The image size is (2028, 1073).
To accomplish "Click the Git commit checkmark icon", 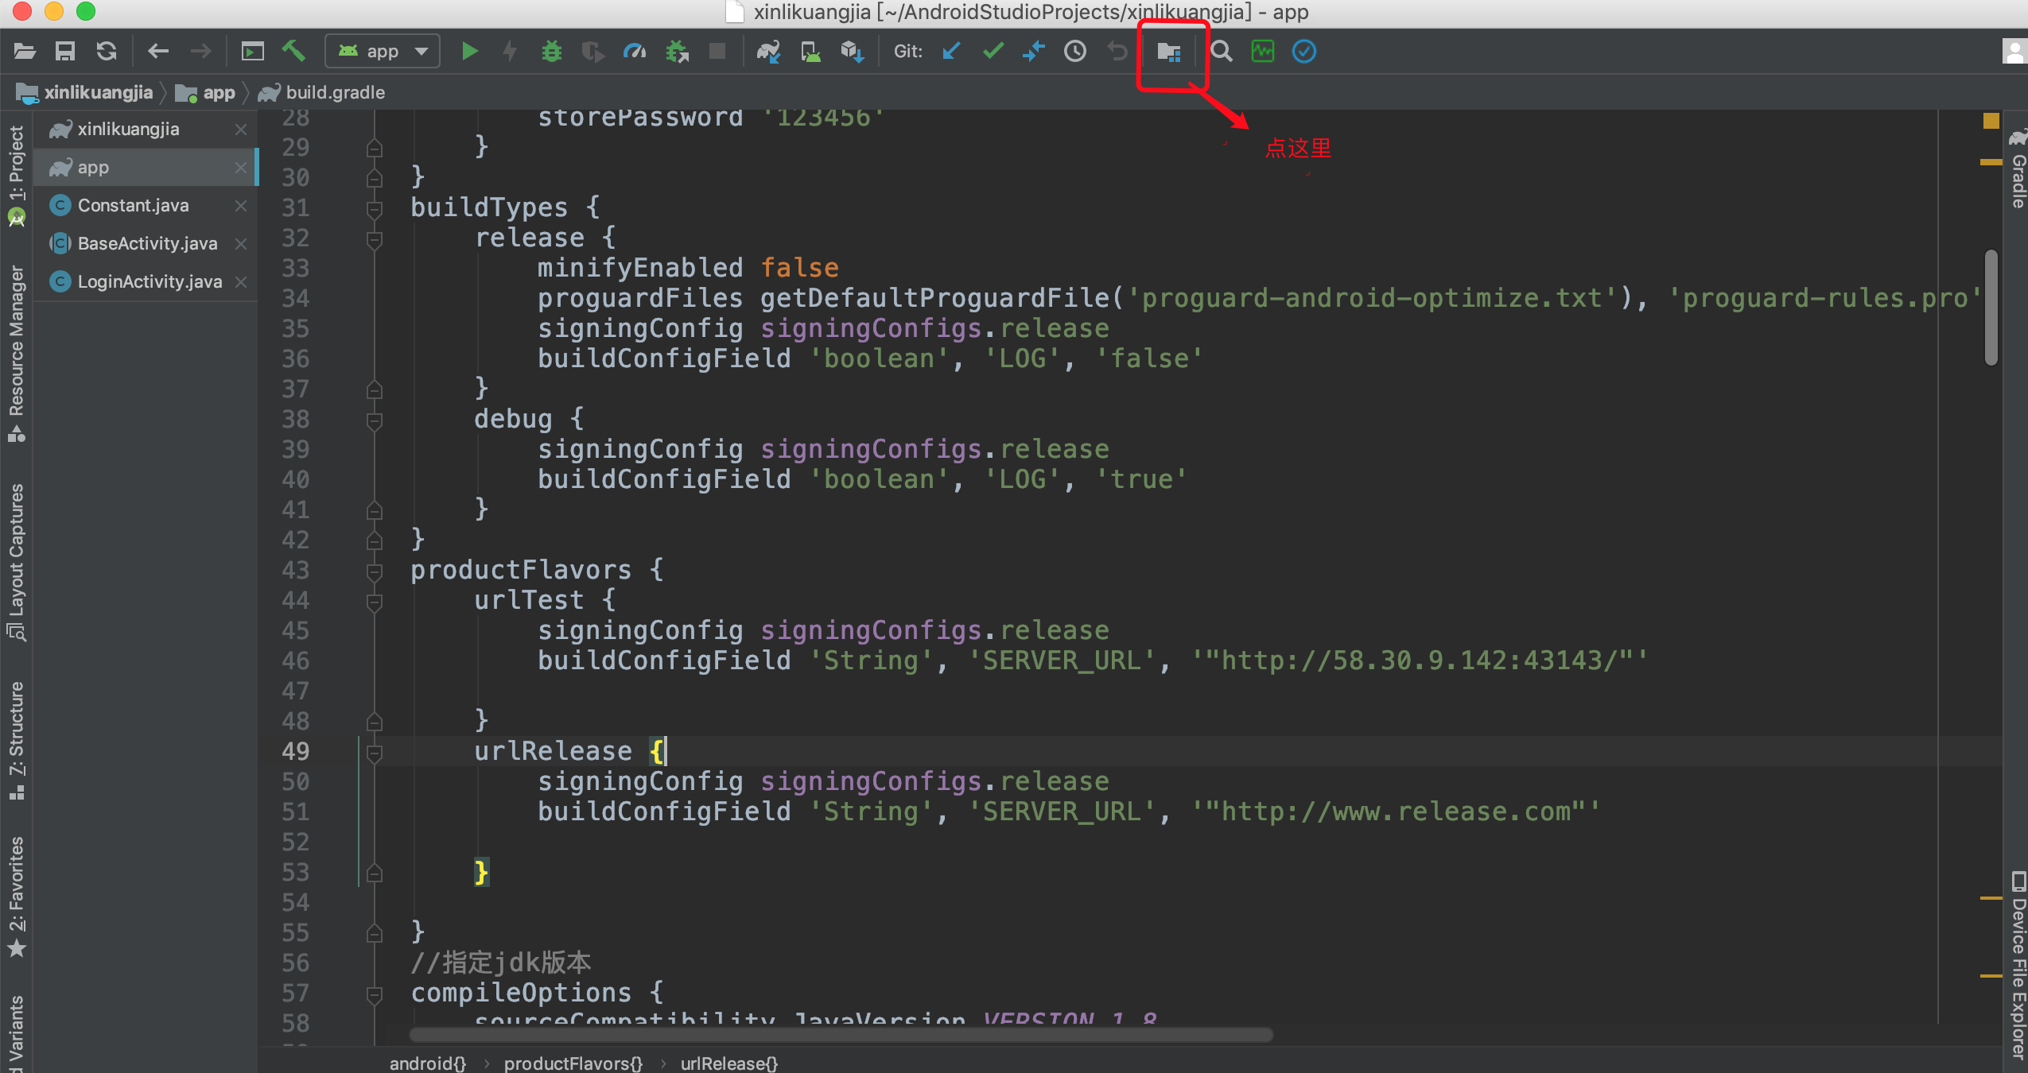I will (993, 52).
